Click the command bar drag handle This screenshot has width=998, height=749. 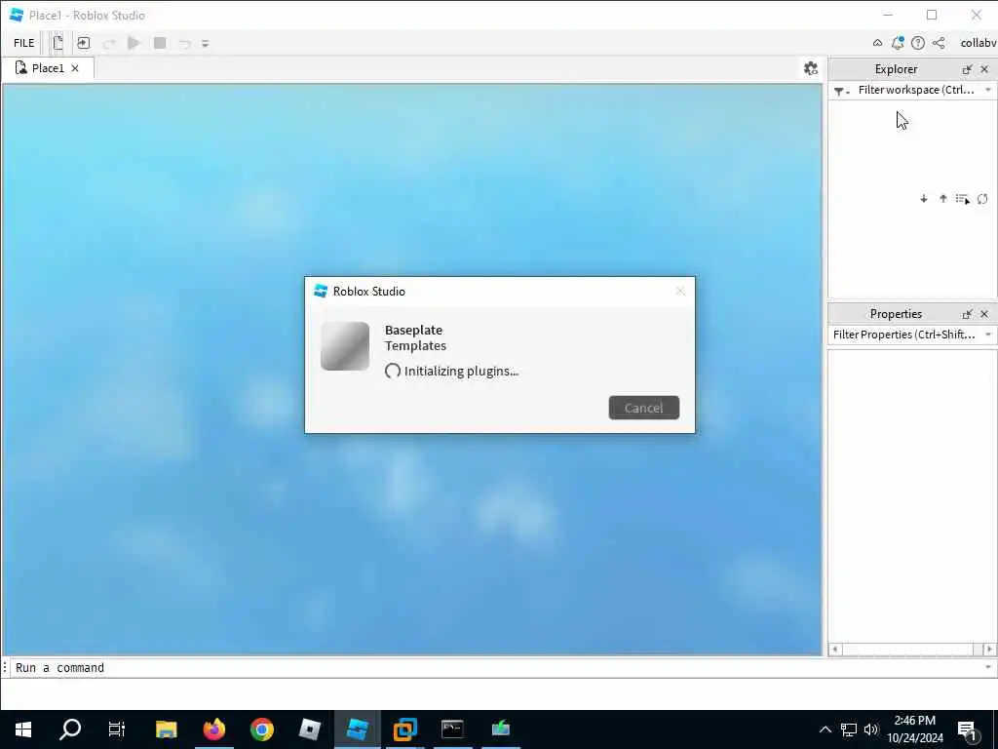pyautogui.click(x=5, y=667)
